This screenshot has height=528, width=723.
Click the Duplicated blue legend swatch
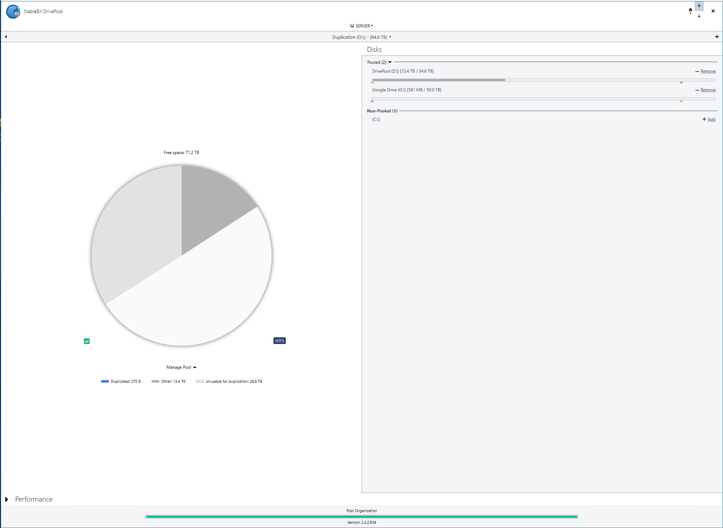click(105, 381)
